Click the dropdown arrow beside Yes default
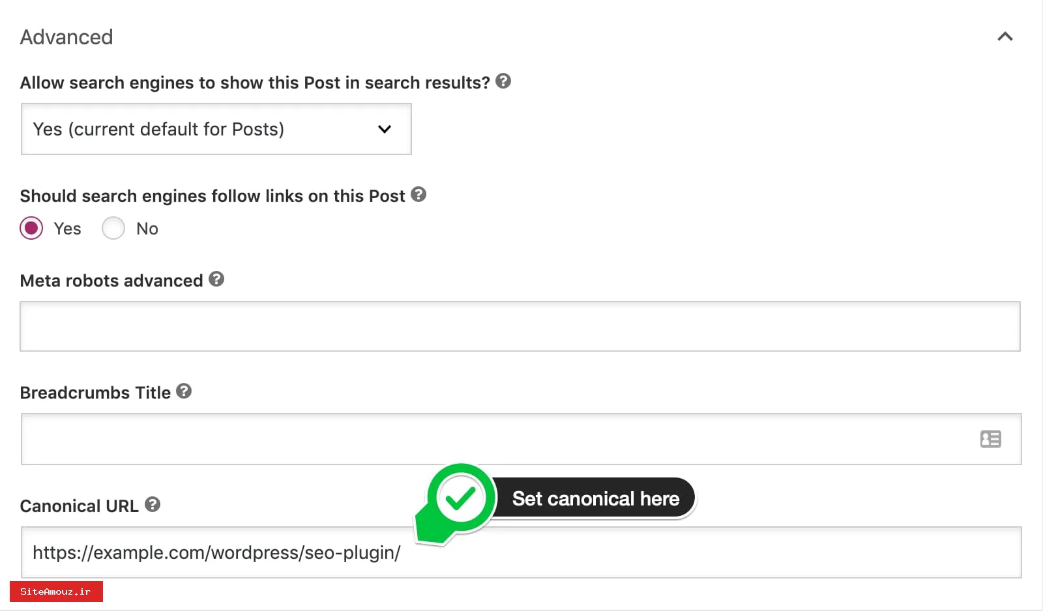Viewport: 1043px width, 611px height. (385, 129)
